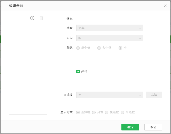The image size is (171, 134).
Task: Click the 方向 field showing IN
Action: pos(107,38)
